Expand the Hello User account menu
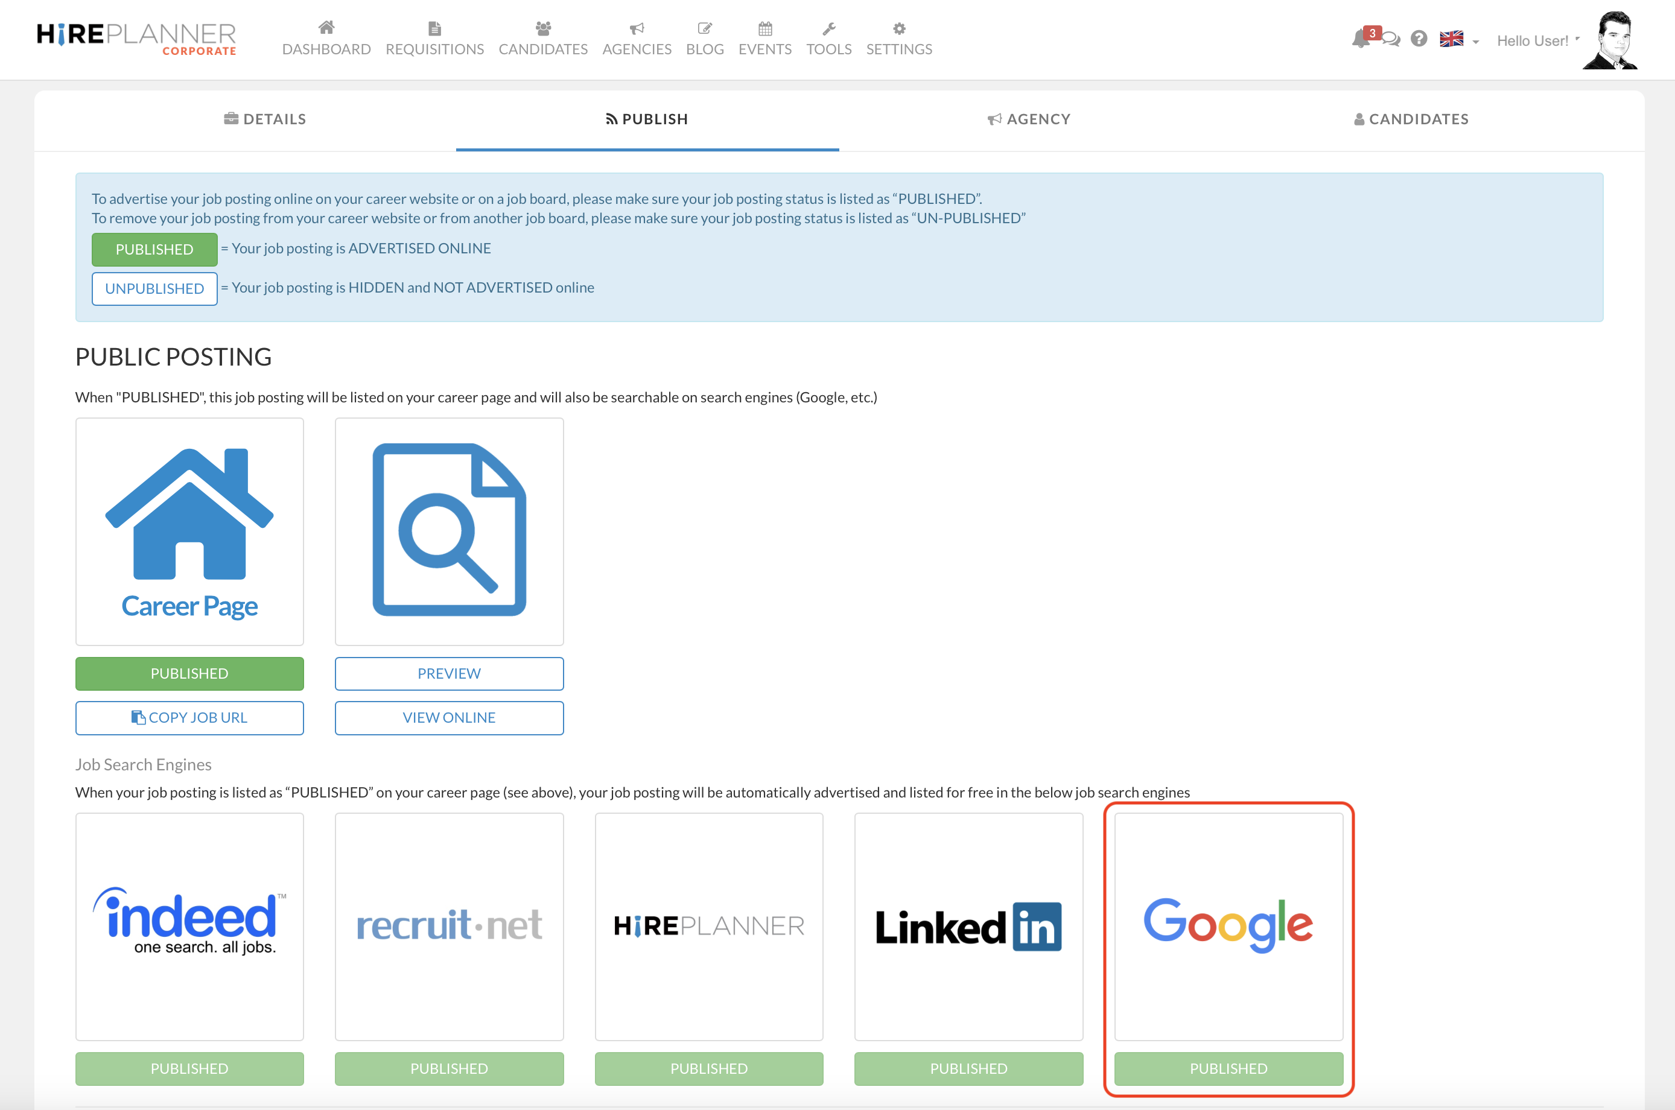This screenshot has height=1110, width=1675. click(x=1537, y=40)
